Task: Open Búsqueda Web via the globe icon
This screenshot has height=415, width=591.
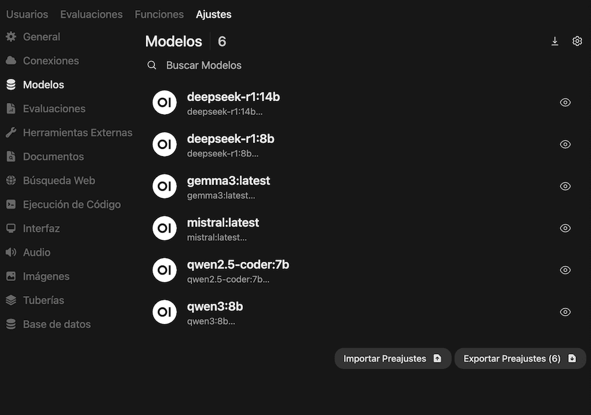Action: [11, 180]
